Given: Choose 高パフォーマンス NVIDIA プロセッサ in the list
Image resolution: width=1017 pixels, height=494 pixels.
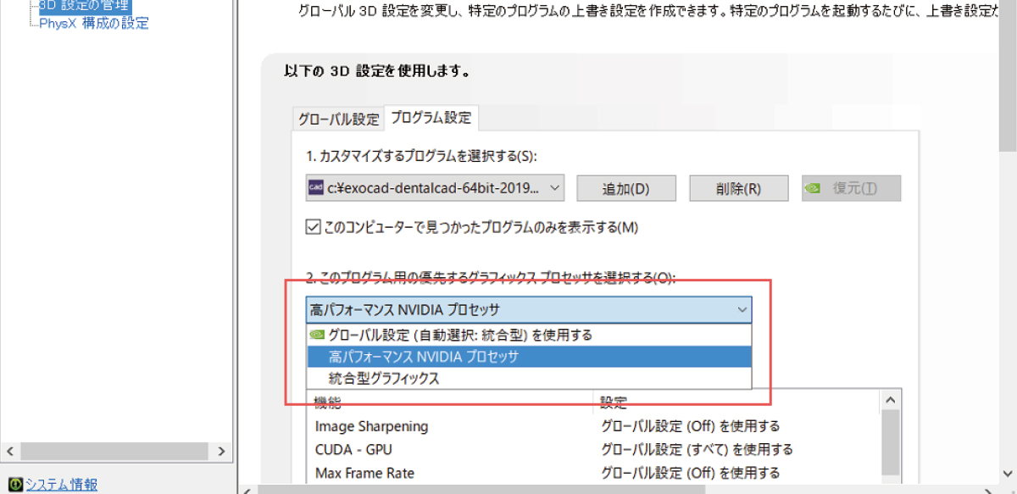Looking at the screenshot, I should 529,357.
